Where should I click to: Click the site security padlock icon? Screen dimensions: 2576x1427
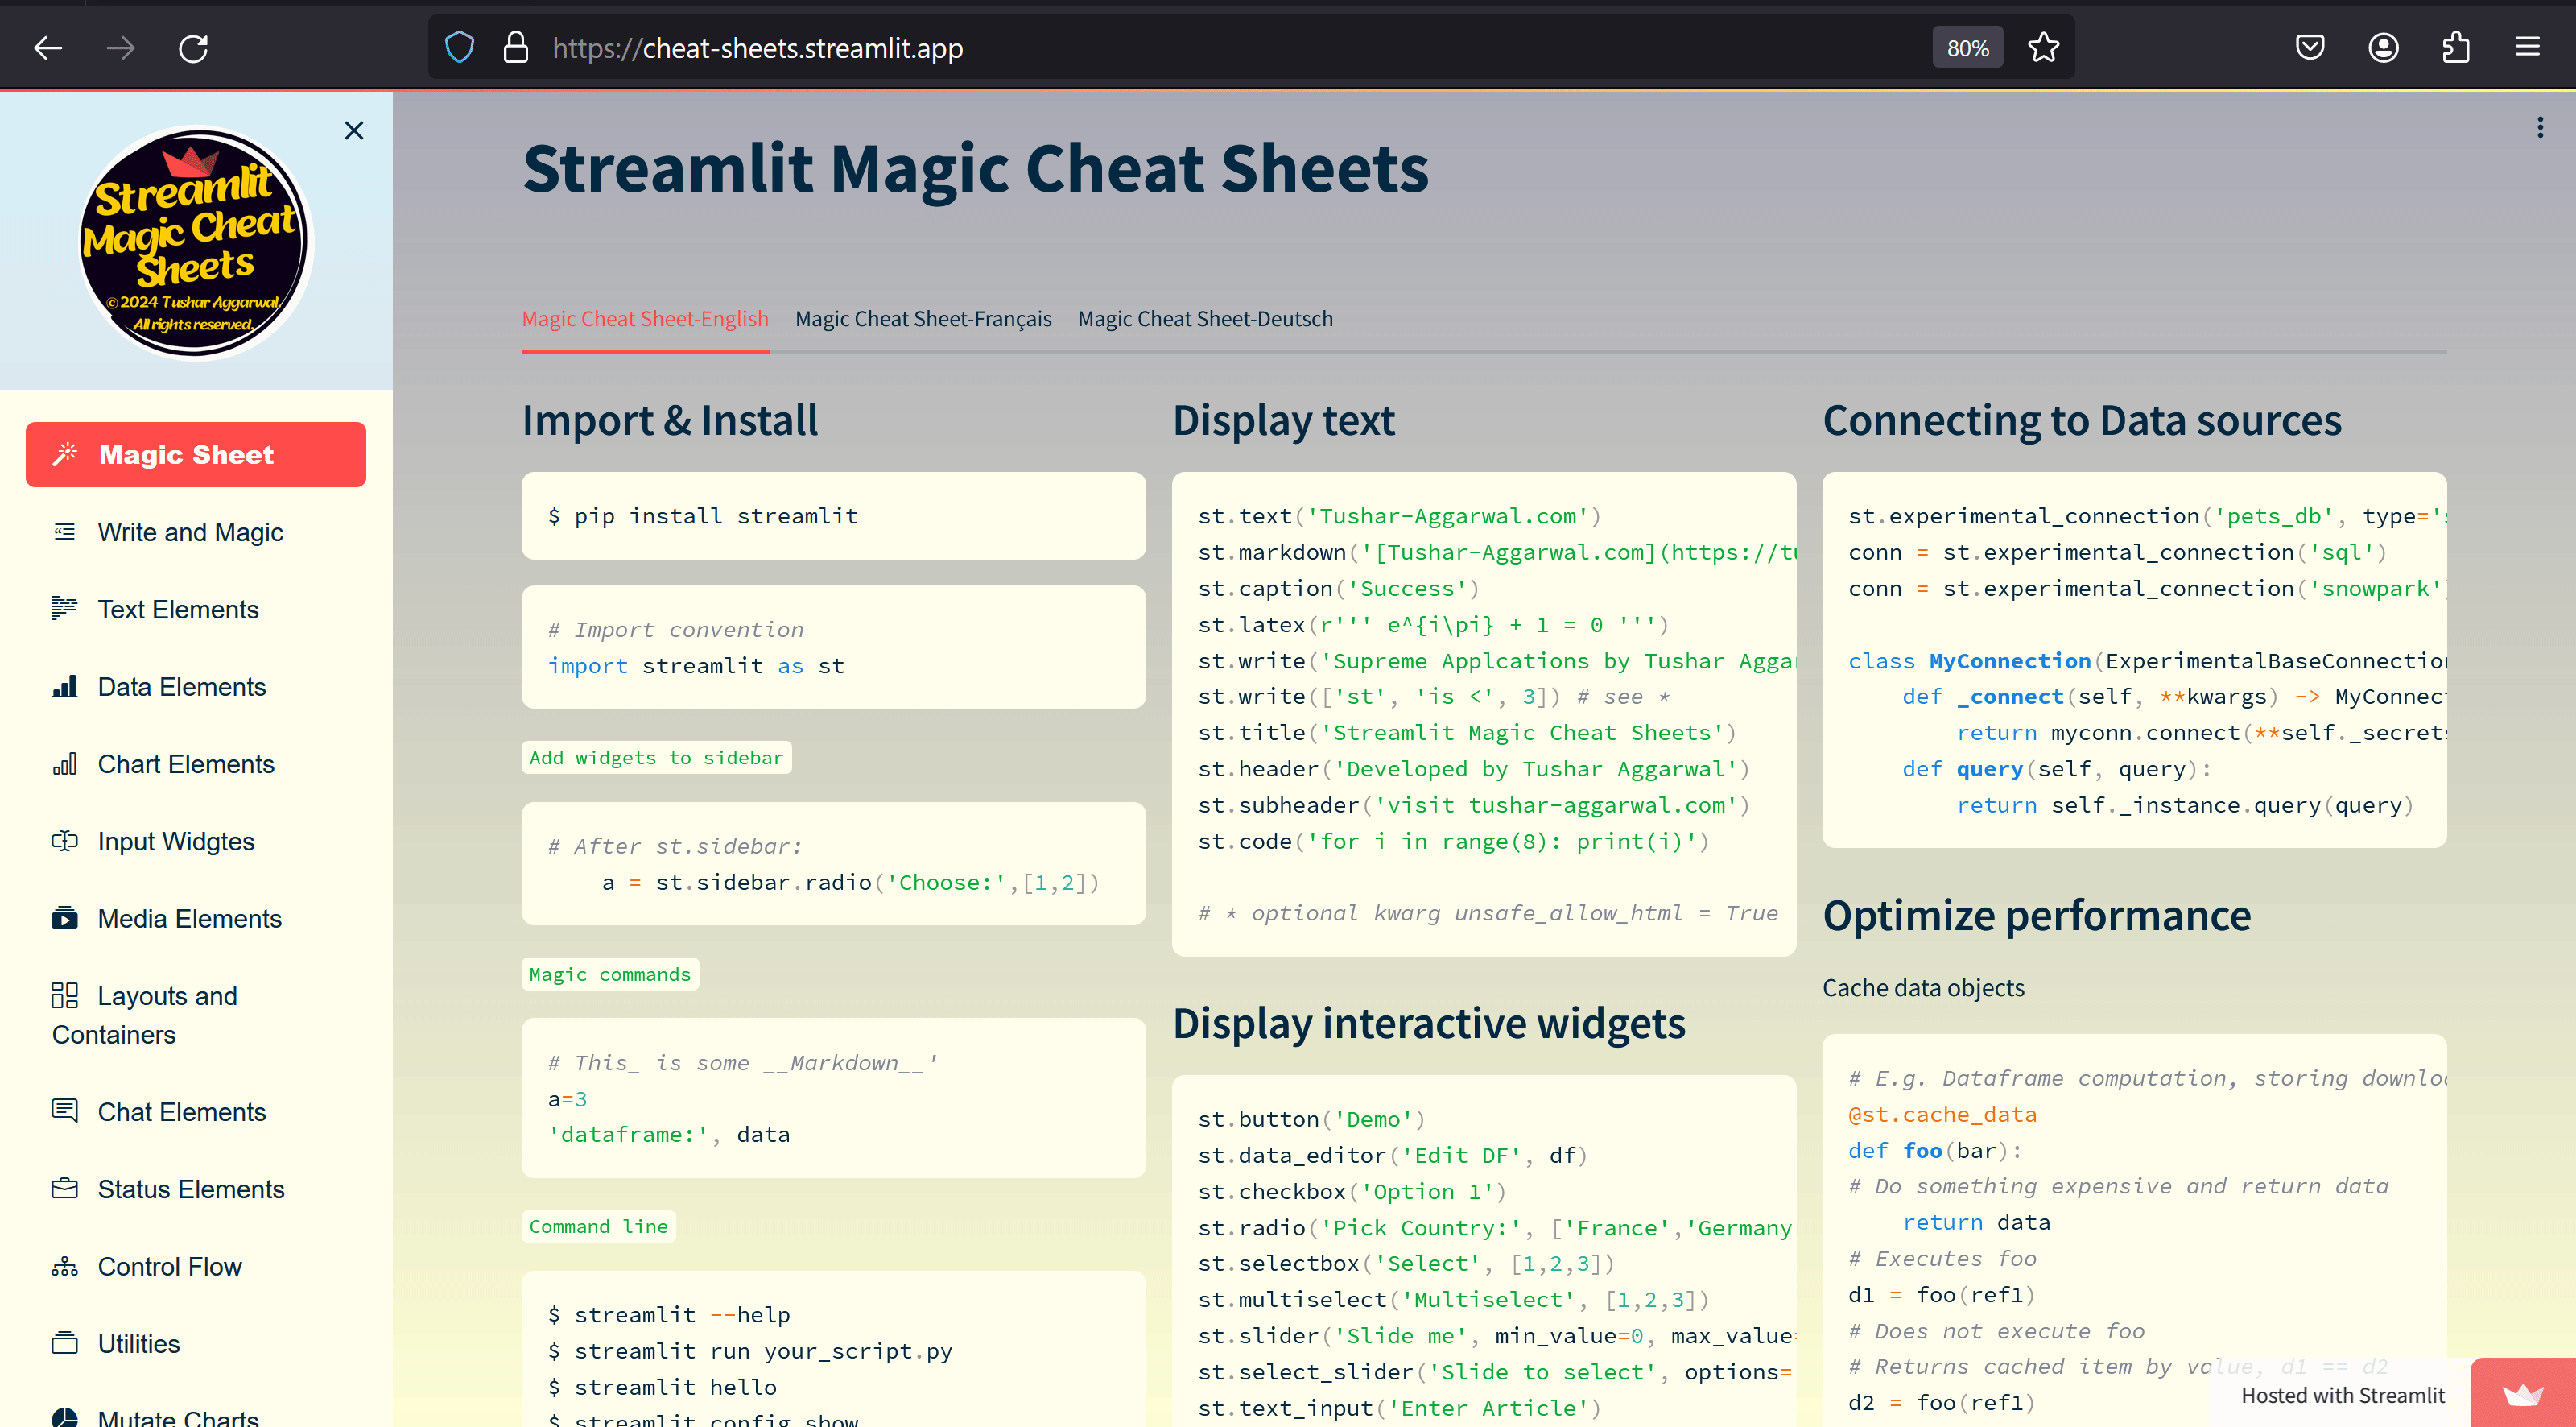515,47
